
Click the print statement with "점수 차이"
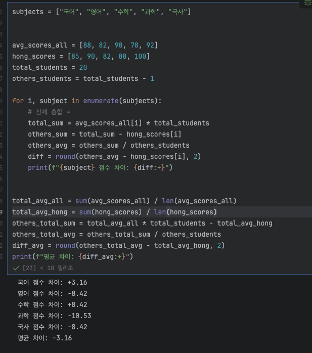coord(100,167)
